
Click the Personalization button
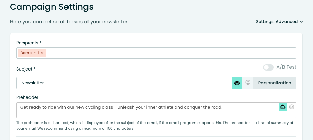click(274, 83)
